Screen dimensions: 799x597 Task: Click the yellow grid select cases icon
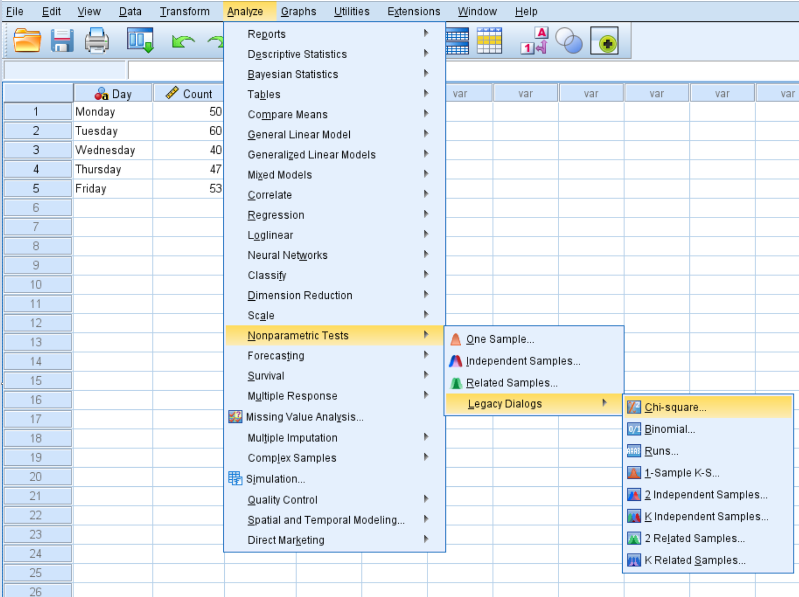489,40
